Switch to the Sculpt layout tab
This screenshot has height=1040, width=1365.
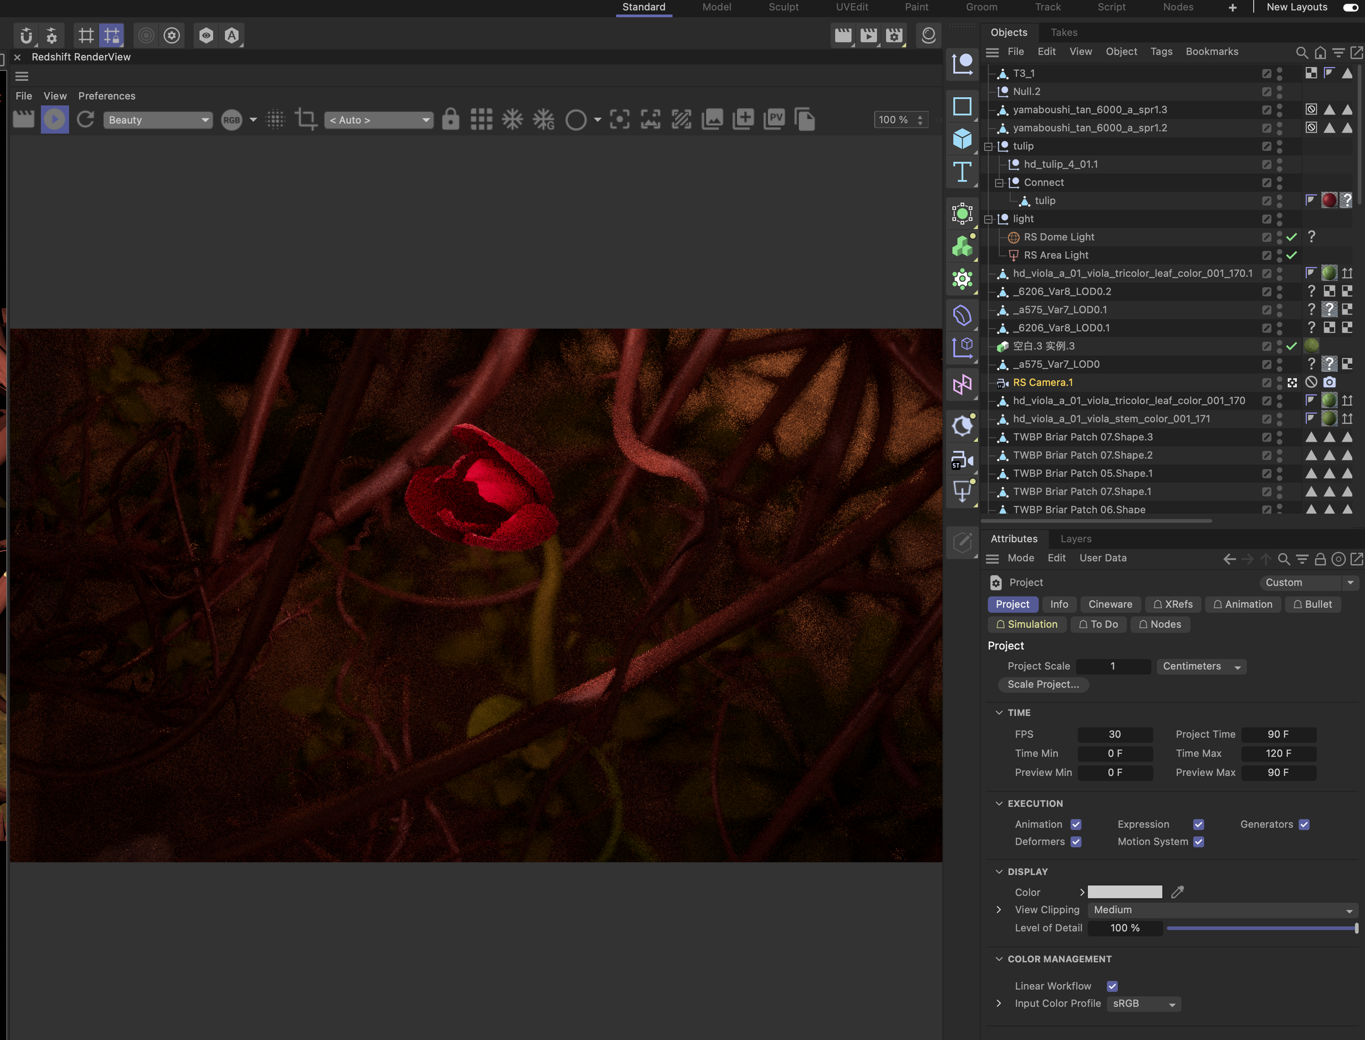(x=784, y=8)
